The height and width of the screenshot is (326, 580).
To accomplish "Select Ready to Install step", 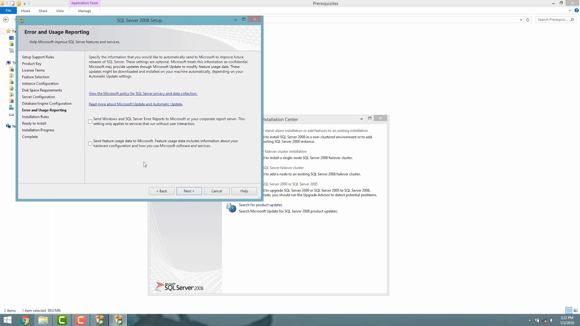I will 34,123.
